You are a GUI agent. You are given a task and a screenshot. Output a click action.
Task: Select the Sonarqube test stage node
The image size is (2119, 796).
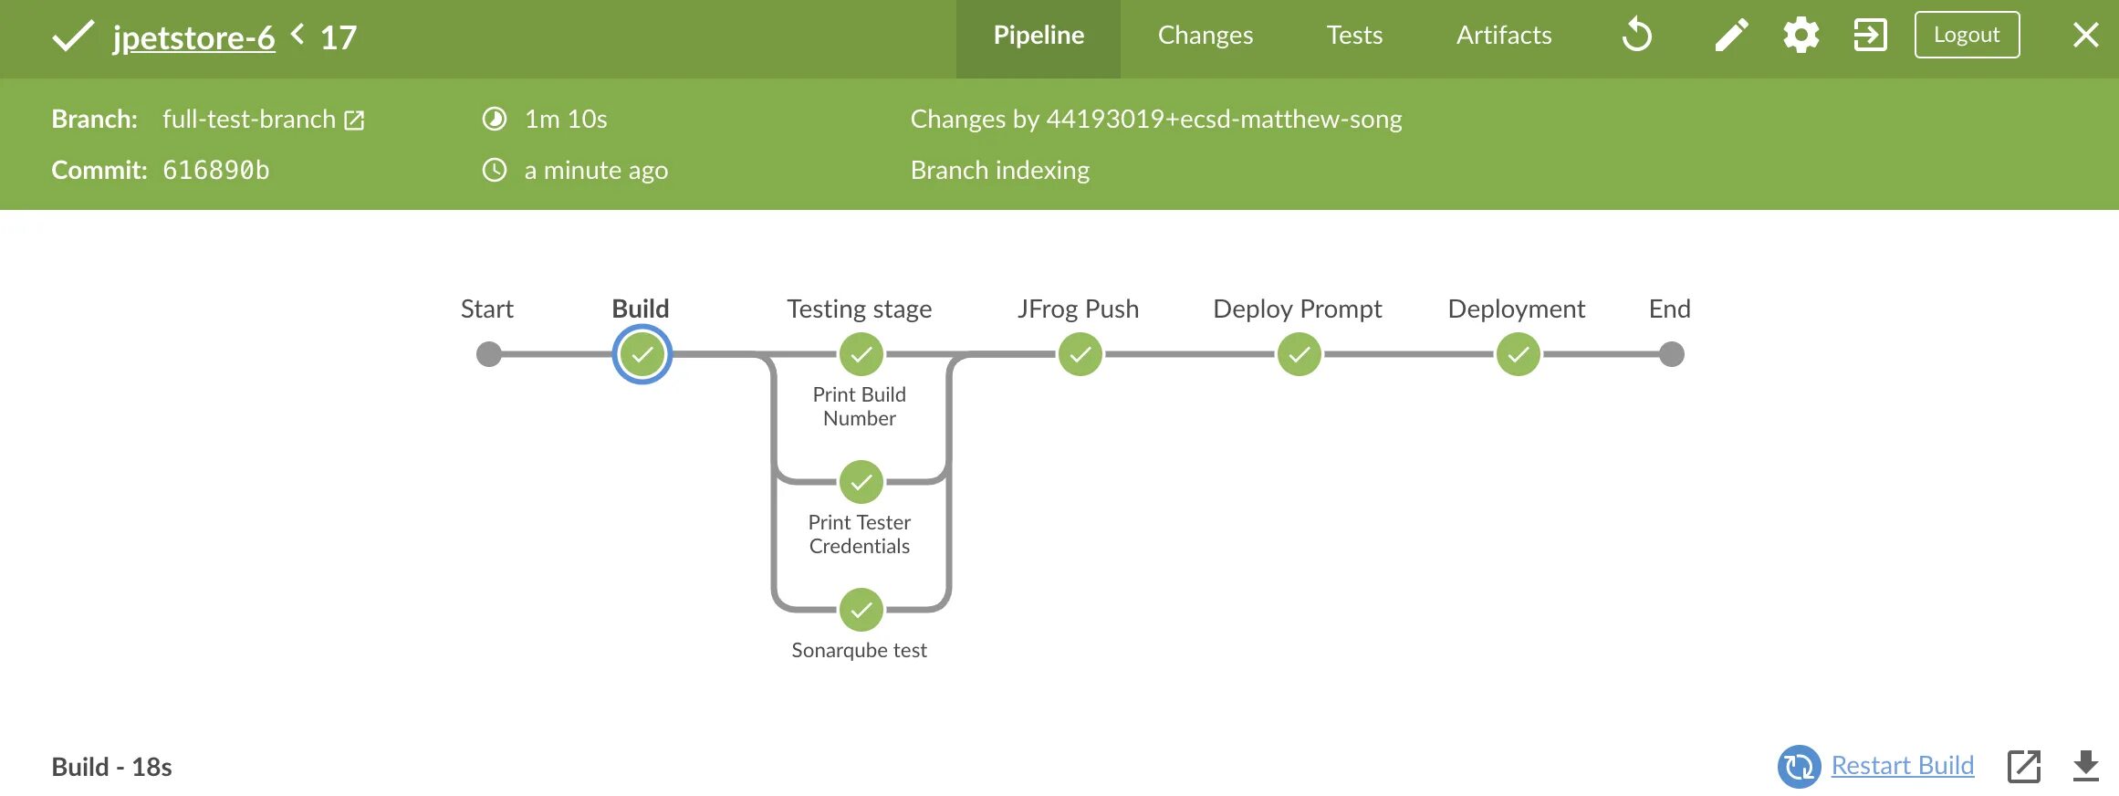[x=861, y=610]
